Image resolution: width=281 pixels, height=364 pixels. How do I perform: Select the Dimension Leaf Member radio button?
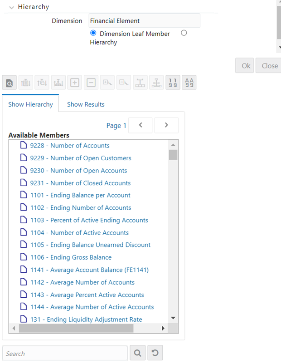[93, 33]
